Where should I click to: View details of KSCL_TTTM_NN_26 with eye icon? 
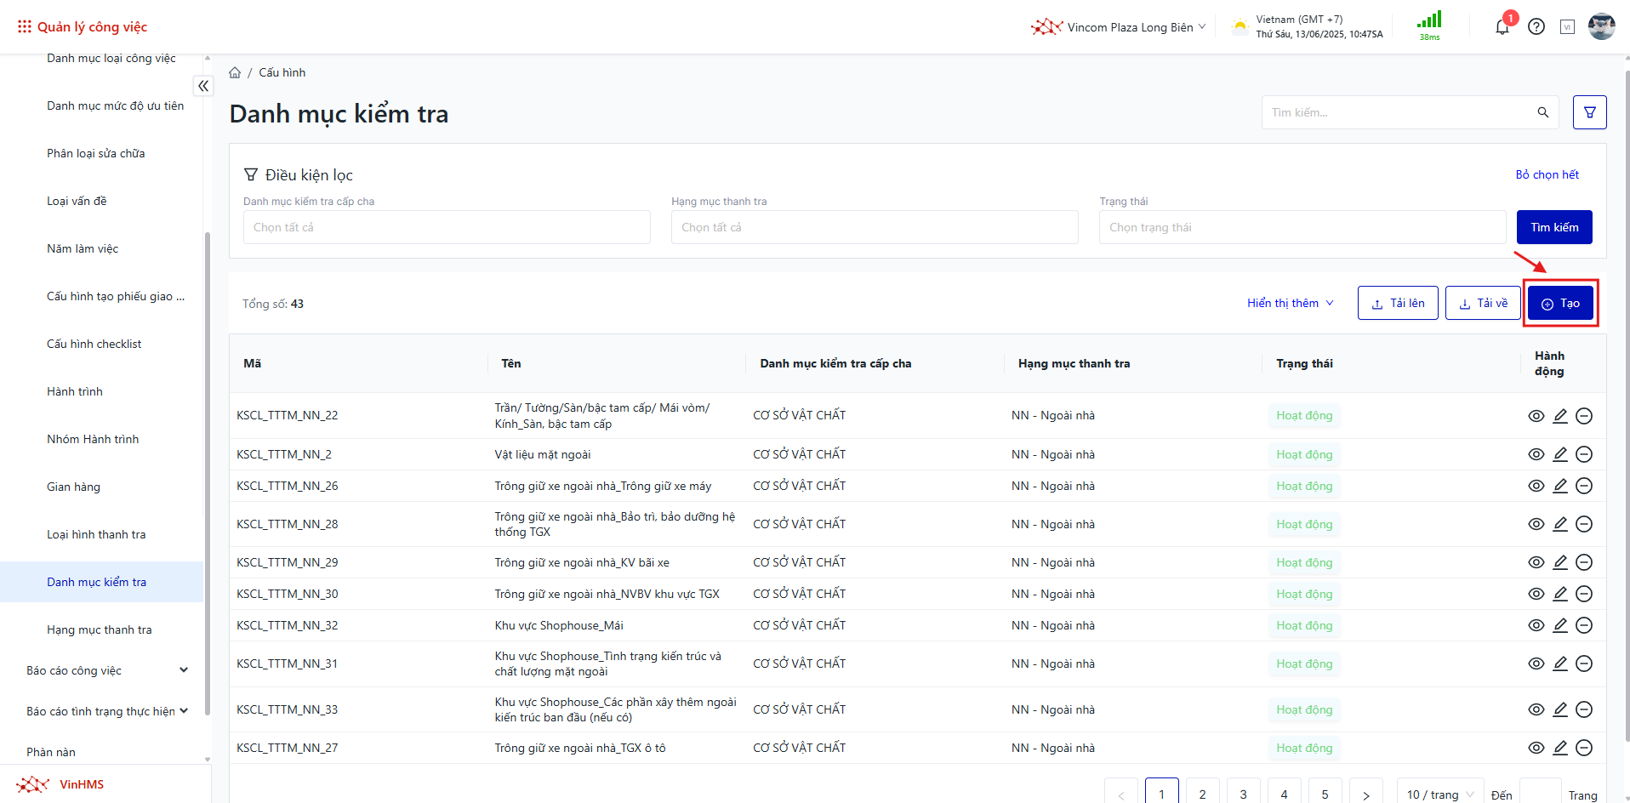pos(1536,486)
